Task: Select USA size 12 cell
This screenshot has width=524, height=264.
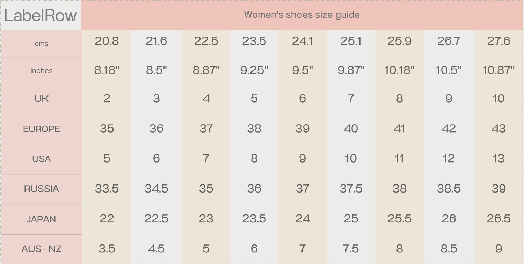Action: [x=449, y=159]
